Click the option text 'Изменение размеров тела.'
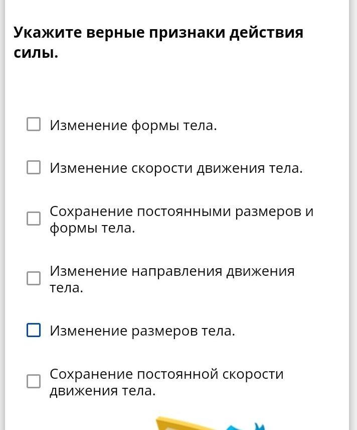 pos(142,331)
